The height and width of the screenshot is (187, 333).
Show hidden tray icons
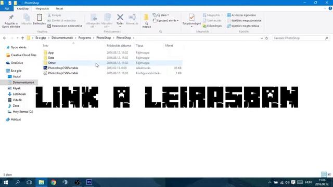point(270,182)
